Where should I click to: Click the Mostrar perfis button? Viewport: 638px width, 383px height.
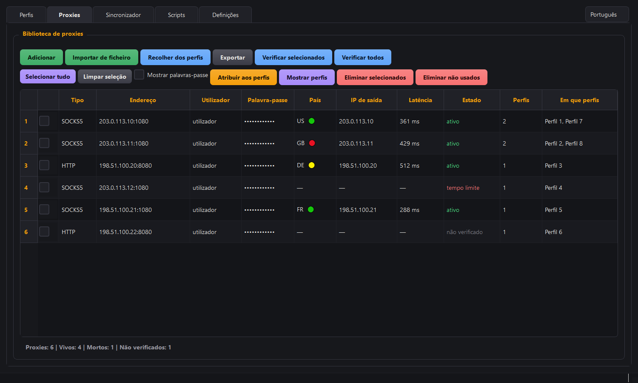(x=307, y=77)
